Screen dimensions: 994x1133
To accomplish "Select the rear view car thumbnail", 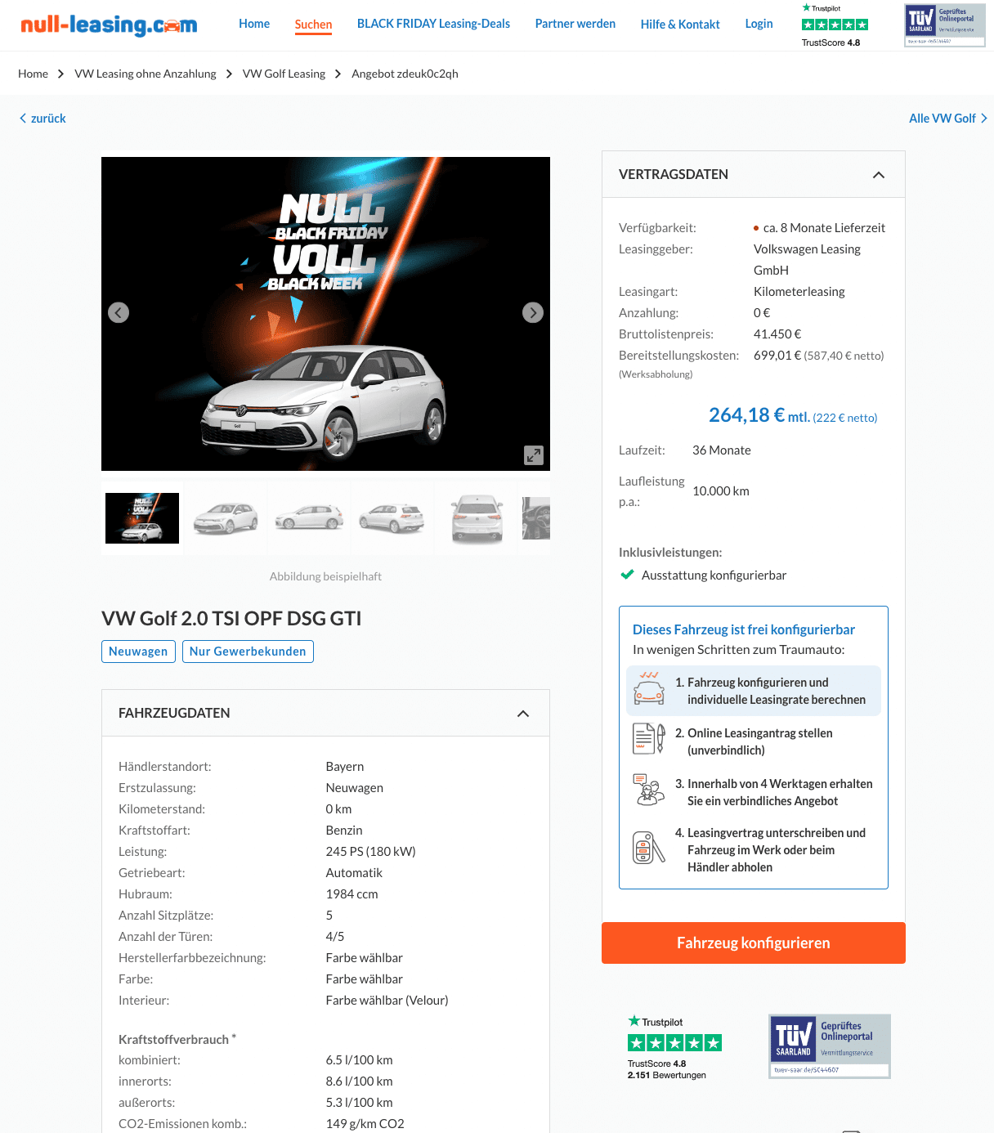I will tap(476, 518).
